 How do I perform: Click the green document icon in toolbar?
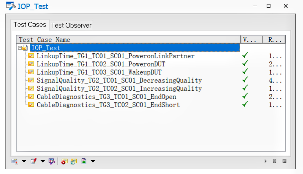(x=84, y=161)
